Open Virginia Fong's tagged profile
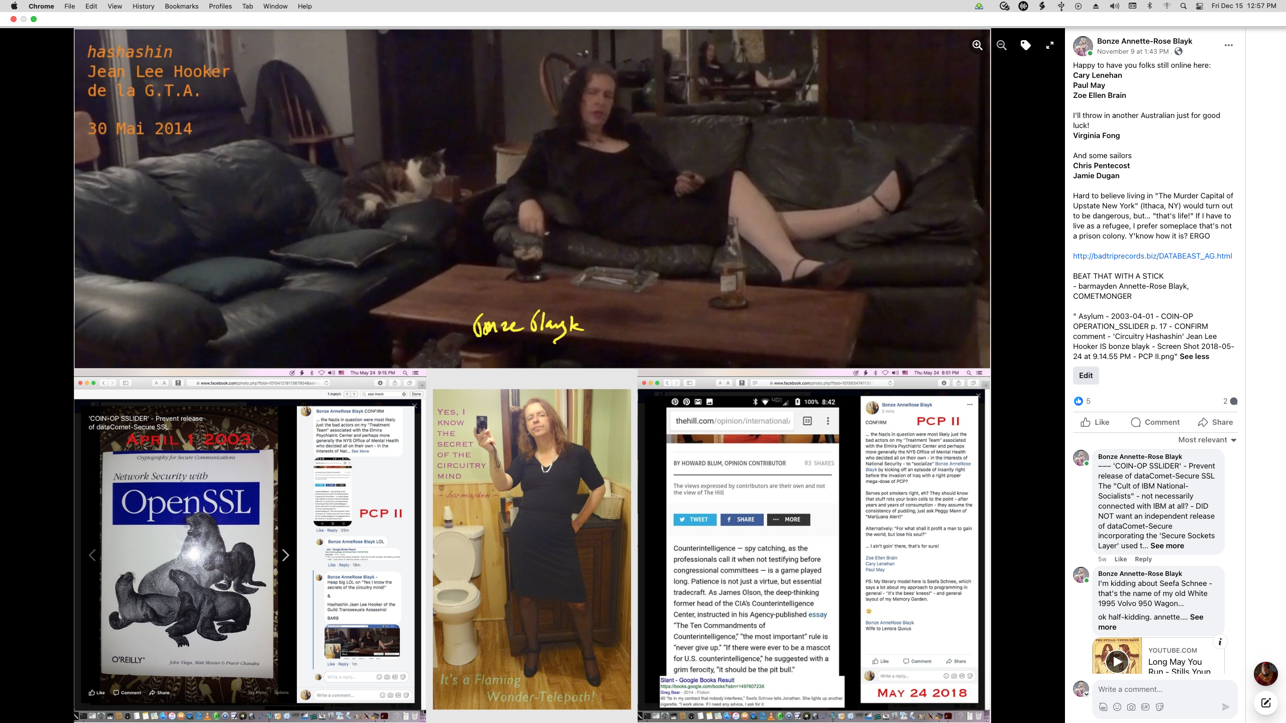The width and height of the screenshot is (1286, 723). pos(1096,136)
